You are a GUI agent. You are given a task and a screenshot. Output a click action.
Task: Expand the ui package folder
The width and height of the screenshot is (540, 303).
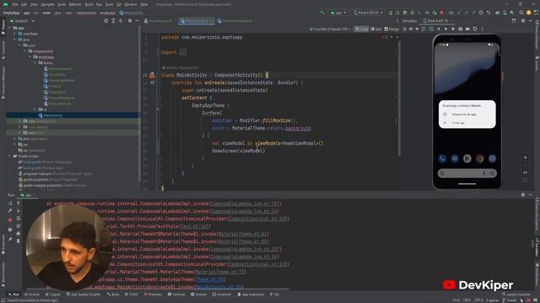pos(35,109)
